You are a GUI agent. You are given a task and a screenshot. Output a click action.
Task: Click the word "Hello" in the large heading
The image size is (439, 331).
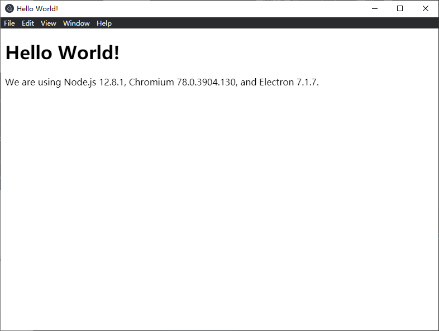(x=29, y=53)
